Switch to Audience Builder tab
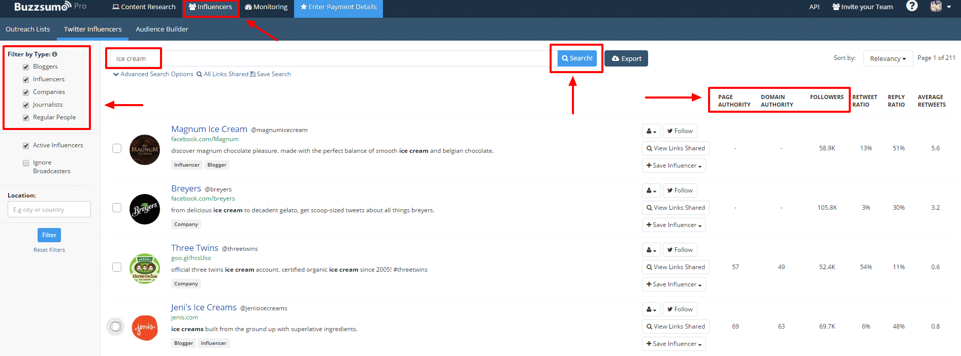 [x=162, y=29]
